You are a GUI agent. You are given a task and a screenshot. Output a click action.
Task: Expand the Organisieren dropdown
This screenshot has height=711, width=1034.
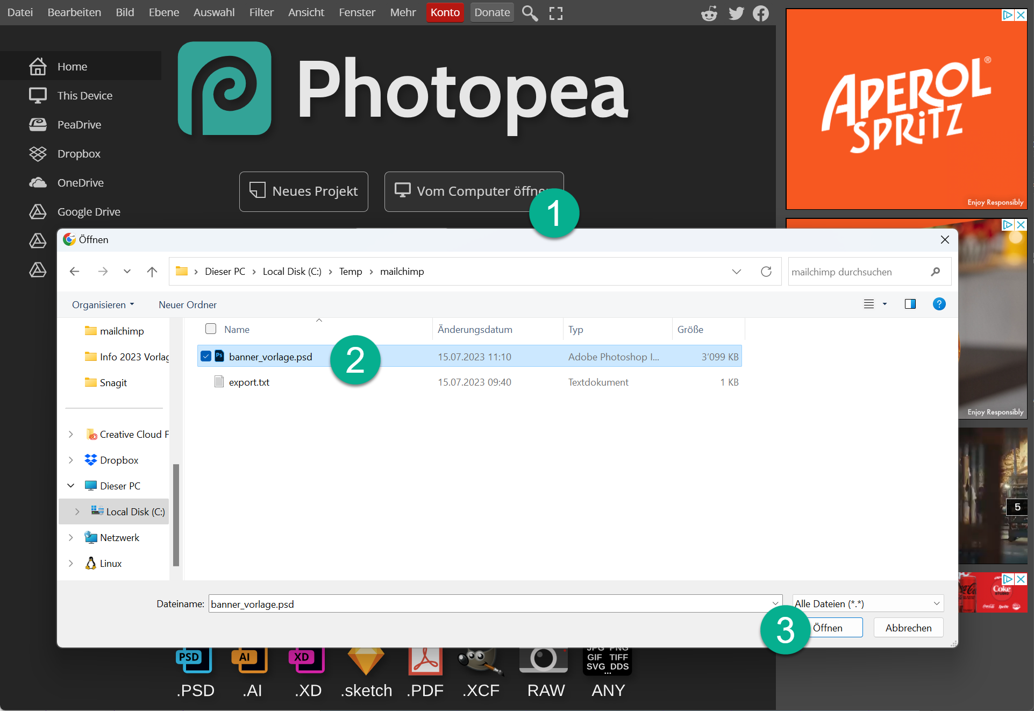pos(103,305)
